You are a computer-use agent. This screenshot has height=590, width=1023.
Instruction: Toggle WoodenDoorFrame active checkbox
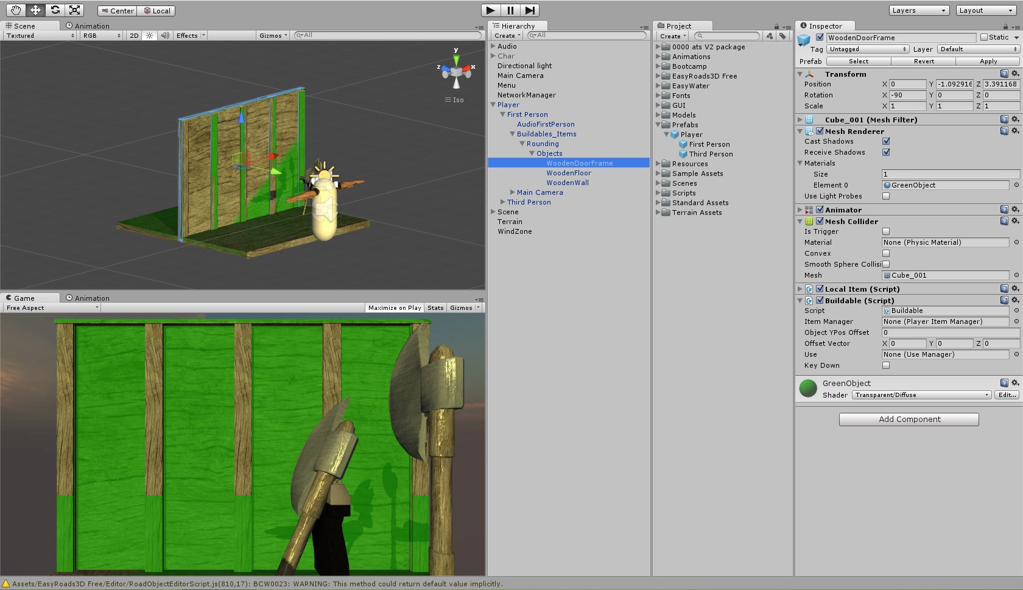820,37
